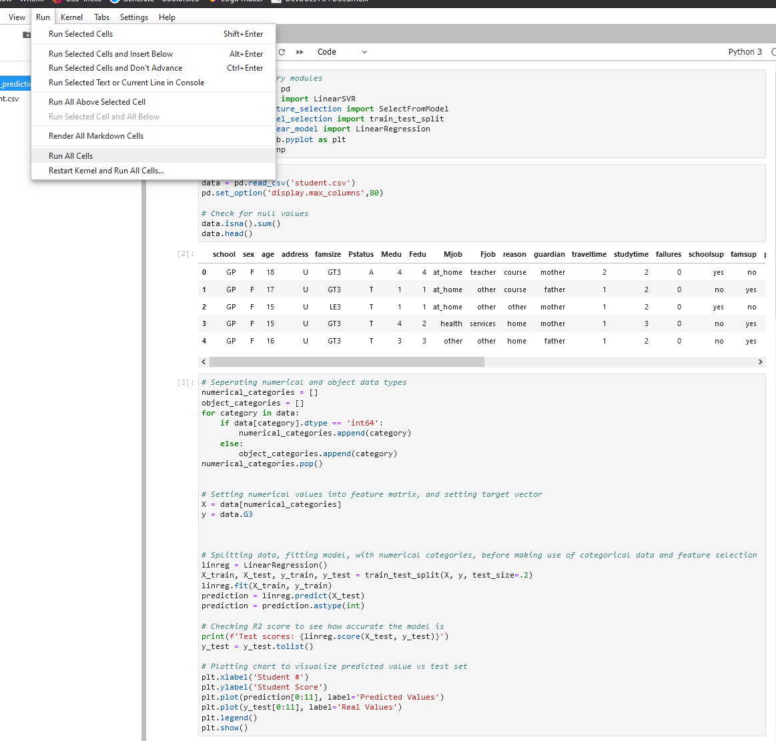Screen dimensions: 776x741
Task: Click the 'services' Fjob cell
Action: point(482,323)
